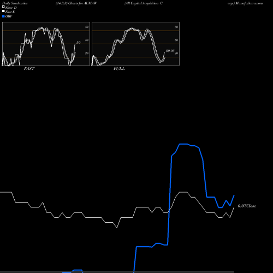Screen dimensions: 273x273
Task: Click the '0.07Close' price label
Action: pyautogui.click(x=247, y=206)
